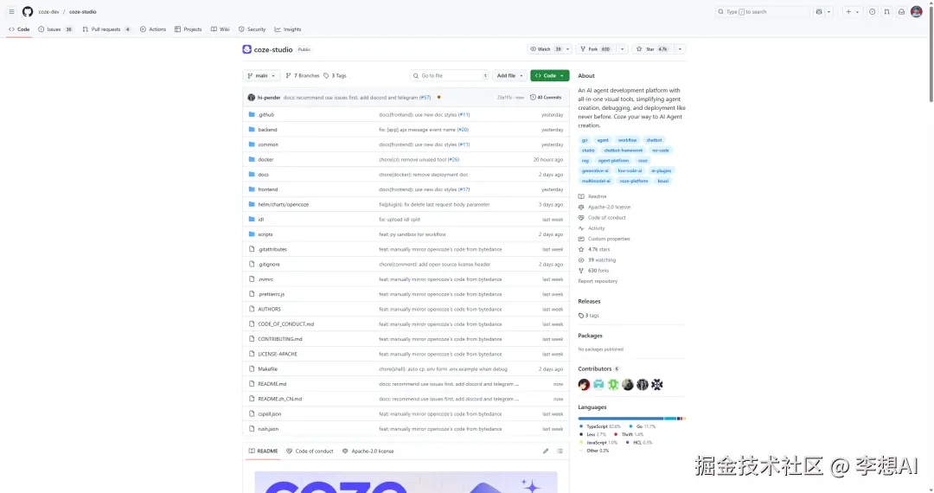This screenshot has width=934, height=493.
Task: Open the .github folder
Action: point(265,115)
